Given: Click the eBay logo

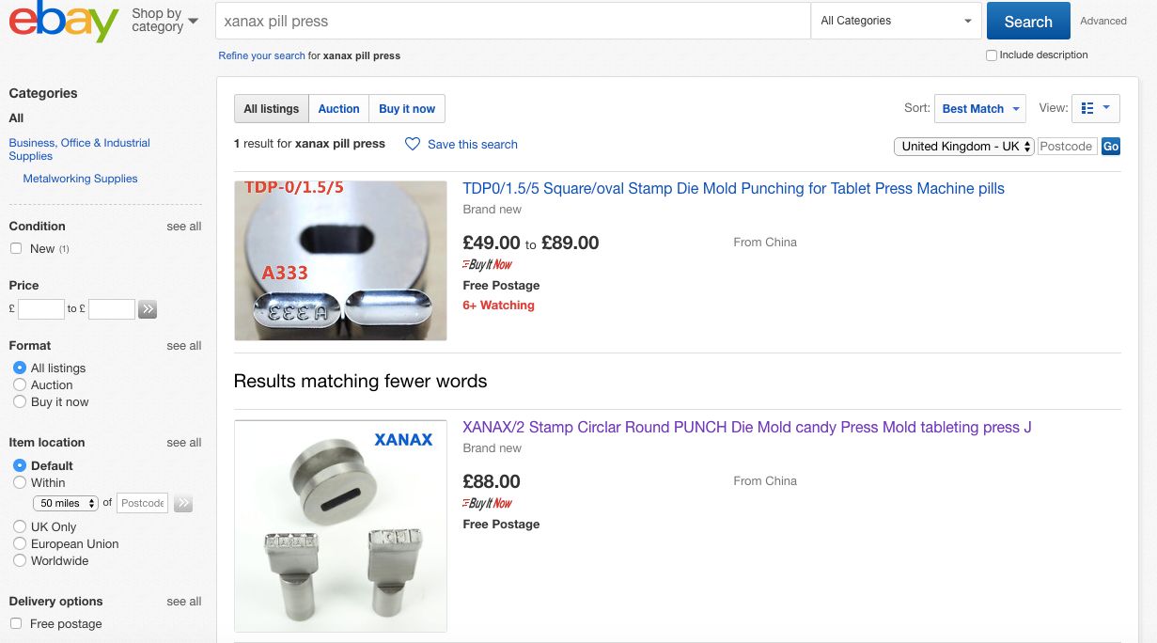Looking at the screenshot, I should [64, 22].
